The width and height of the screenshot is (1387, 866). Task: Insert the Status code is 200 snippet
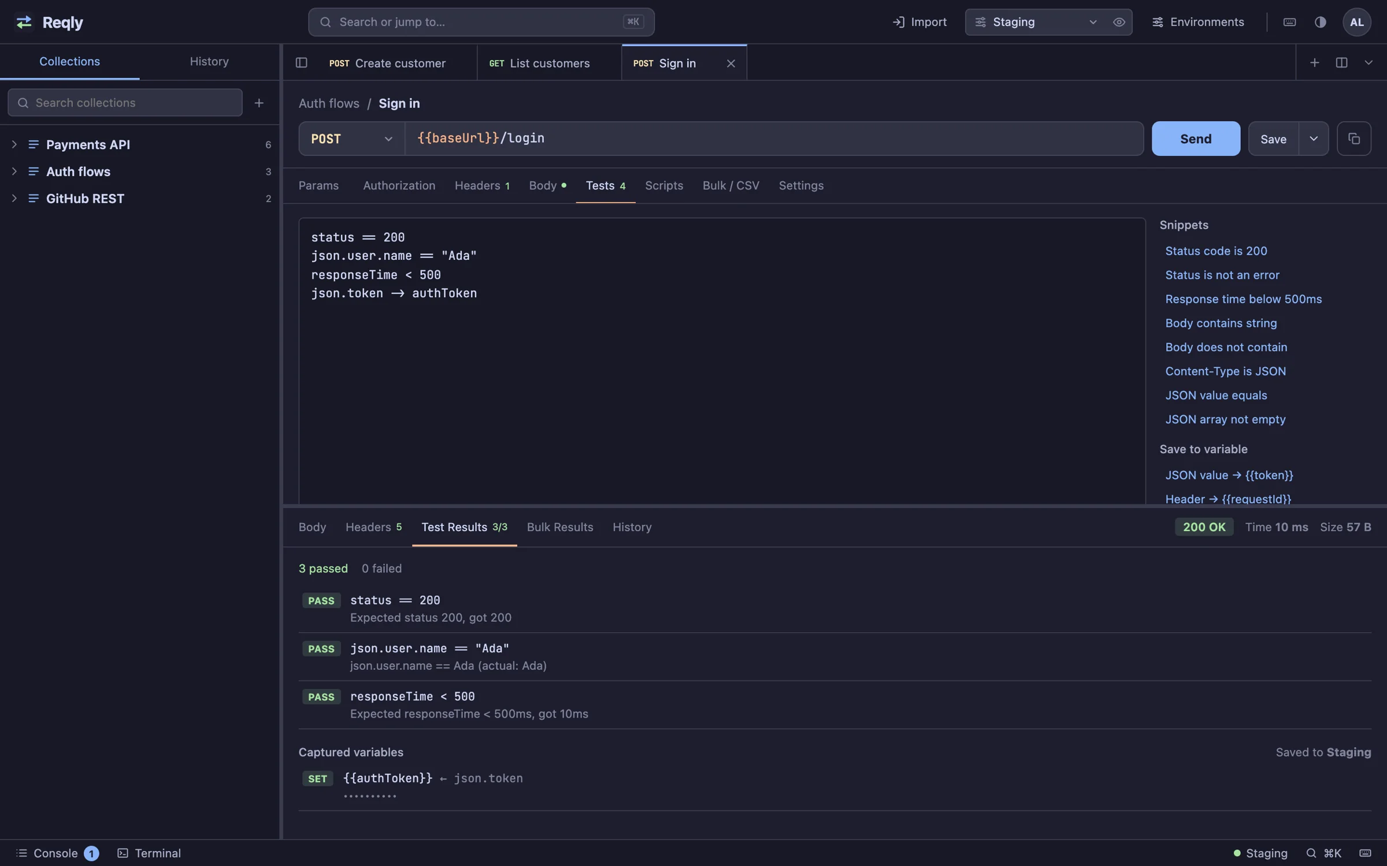[1216, 251]
